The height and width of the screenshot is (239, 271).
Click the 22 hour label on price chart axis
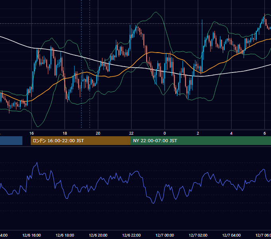(132, 133)
